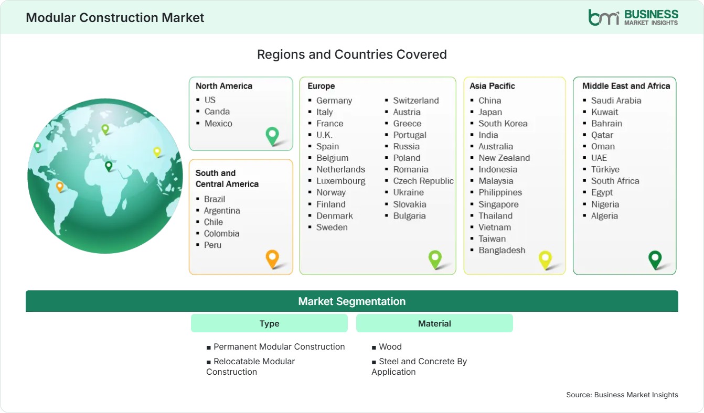
Task: Click the light green pin on globe's Europe
Action: 105,129
